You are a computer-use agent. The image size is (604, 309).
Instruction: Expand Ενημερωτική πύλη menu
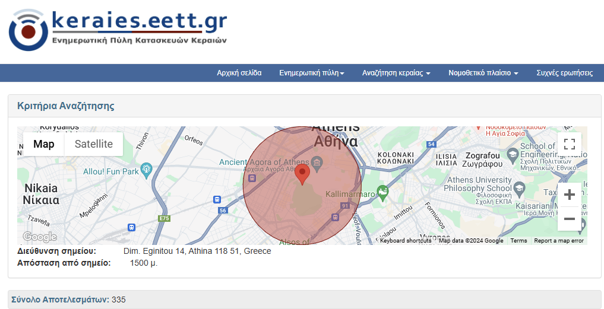tap(312, 73)
